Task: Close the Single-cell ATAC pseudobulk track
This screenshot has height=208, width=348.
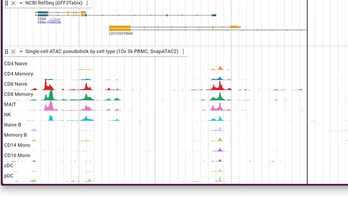Action: pos(13,51)
